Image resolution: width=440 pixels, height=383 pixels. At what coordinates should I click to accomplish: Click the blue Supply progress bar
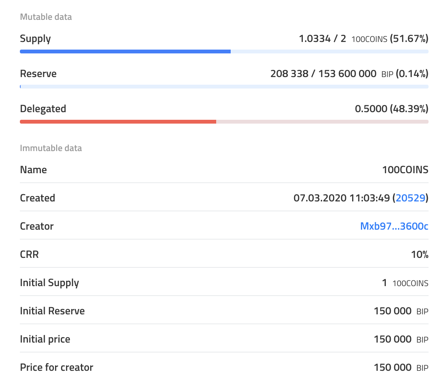point(125,51)
